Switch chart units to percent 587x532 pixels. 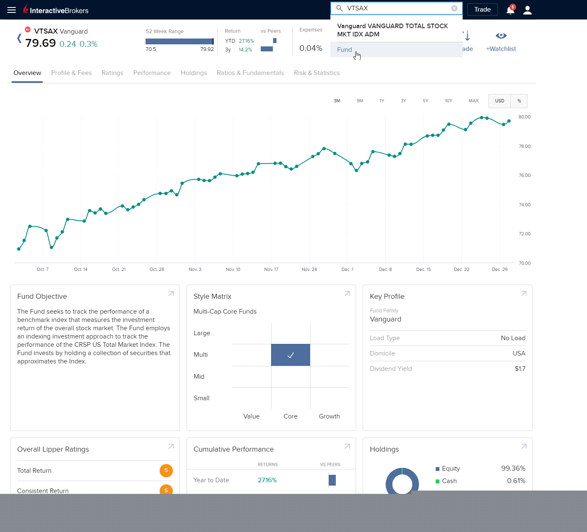[x=519, y=101]
